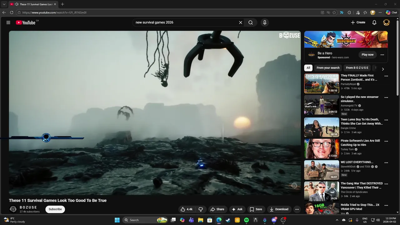Image resolution: width=400 pixels, height=225 pixels.
Task: Dislike the video with thumbs down
Action: (x=201, y=209)
